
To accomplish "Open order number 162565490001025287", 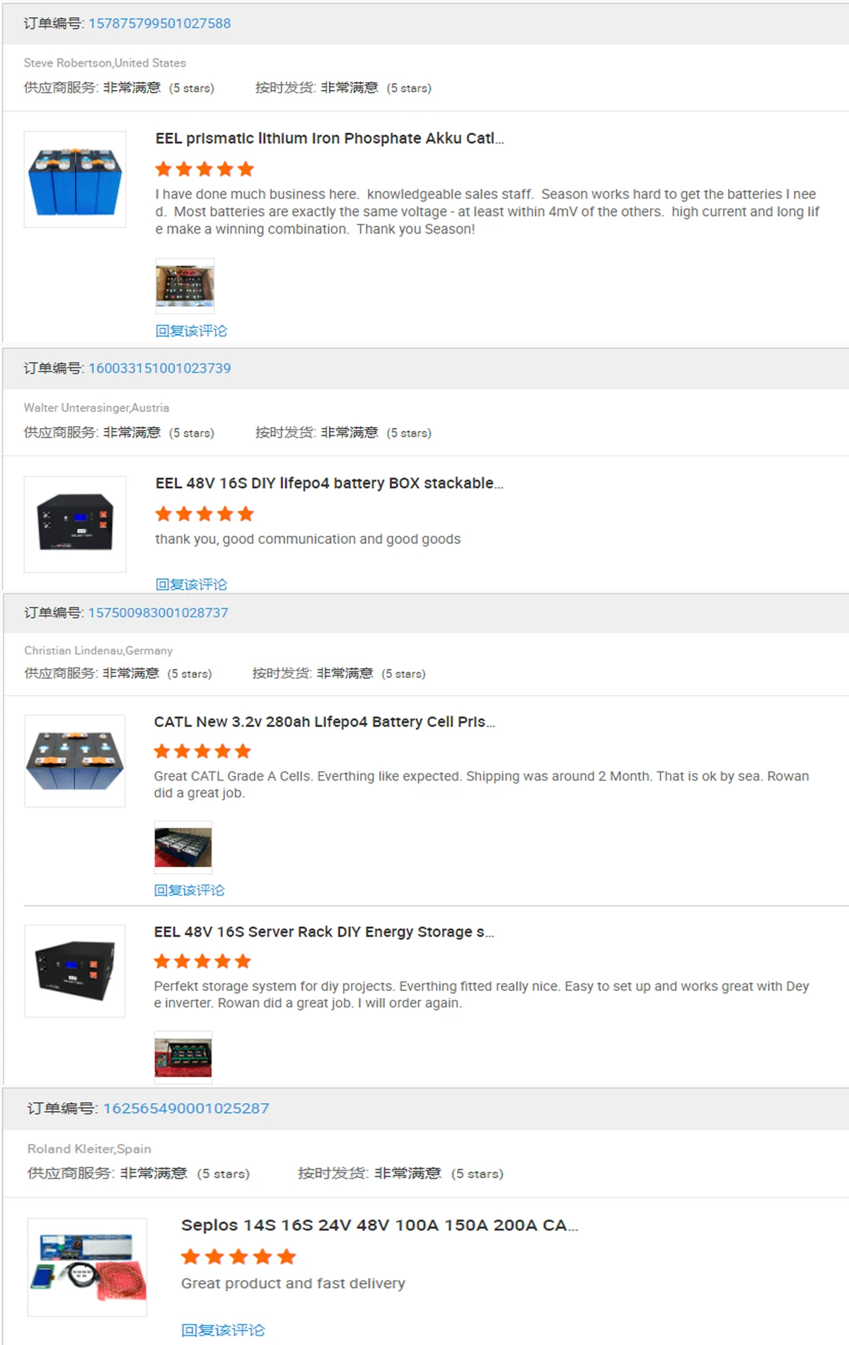I will point(186,1108).
